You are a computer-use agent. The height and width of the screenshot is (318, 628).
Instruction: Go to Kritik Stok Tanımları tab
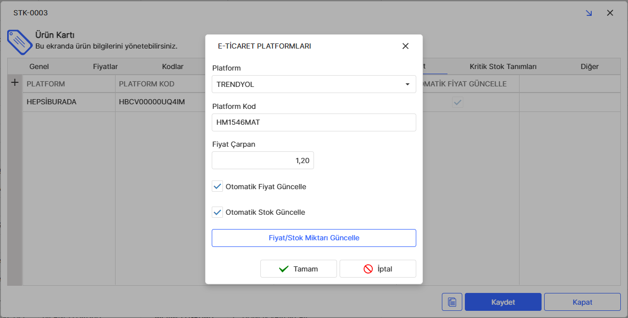coord(503,66)
